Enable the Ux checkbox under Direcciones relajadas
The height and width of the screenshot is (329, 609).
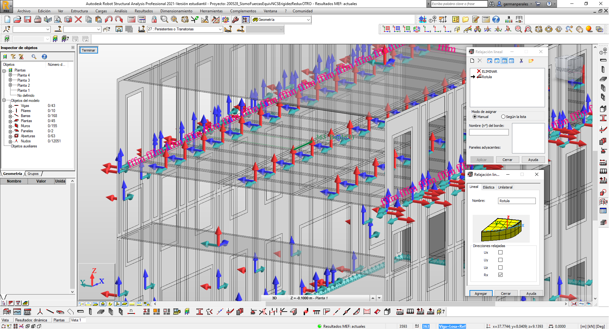click(500, 252)
